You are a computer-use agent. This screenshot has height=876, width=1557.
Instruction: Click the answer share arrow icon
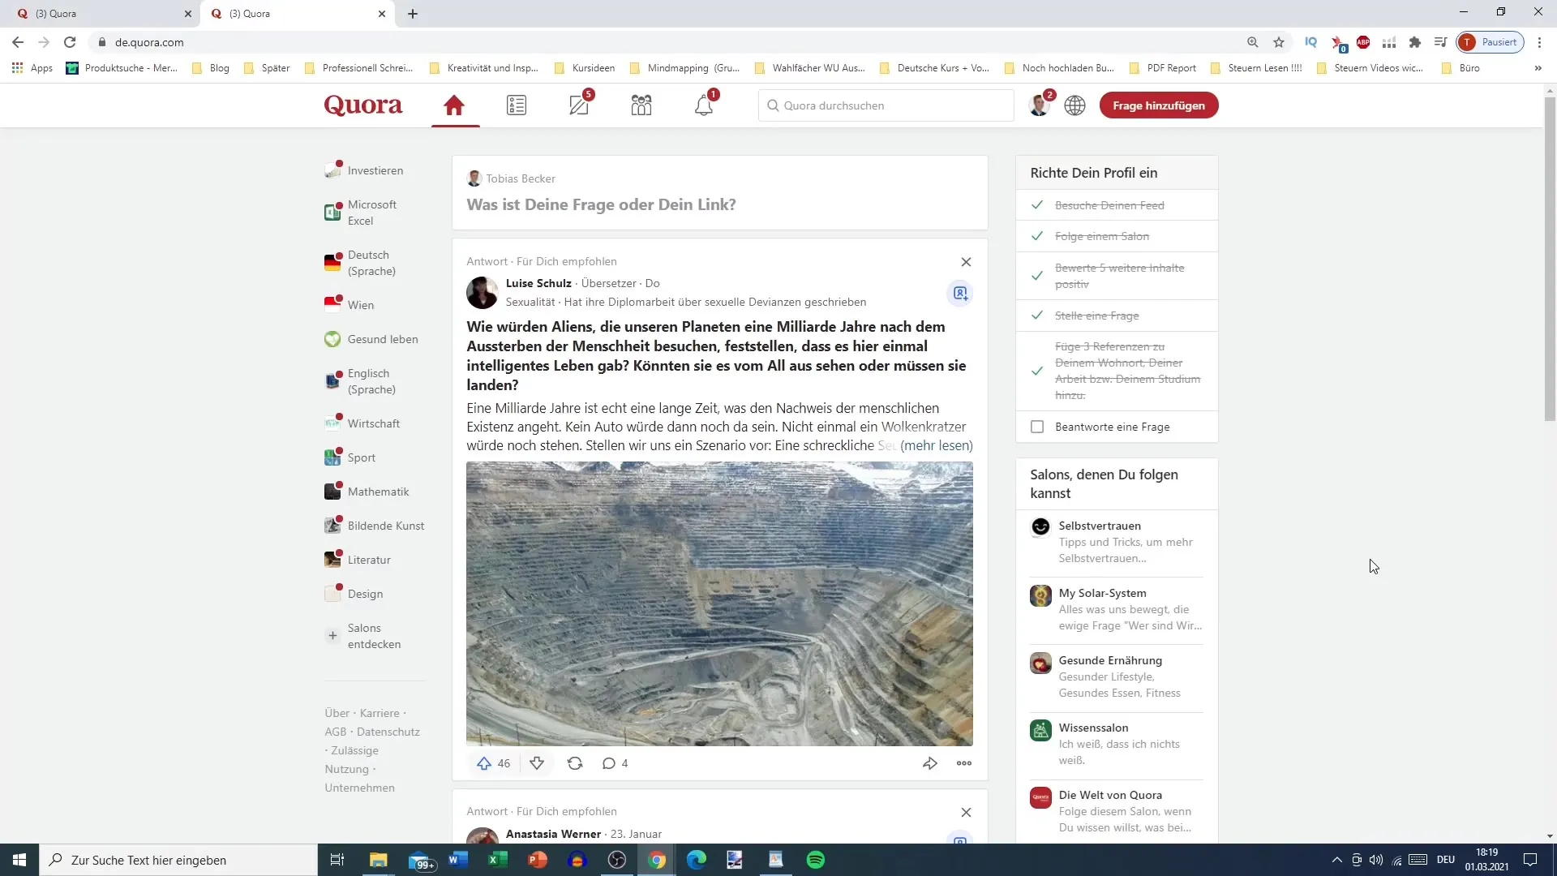929,762
